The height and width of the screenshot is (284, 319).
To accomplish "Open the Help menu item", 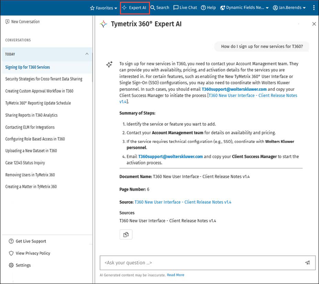I will pyautogui.click(x=208, y=8).
